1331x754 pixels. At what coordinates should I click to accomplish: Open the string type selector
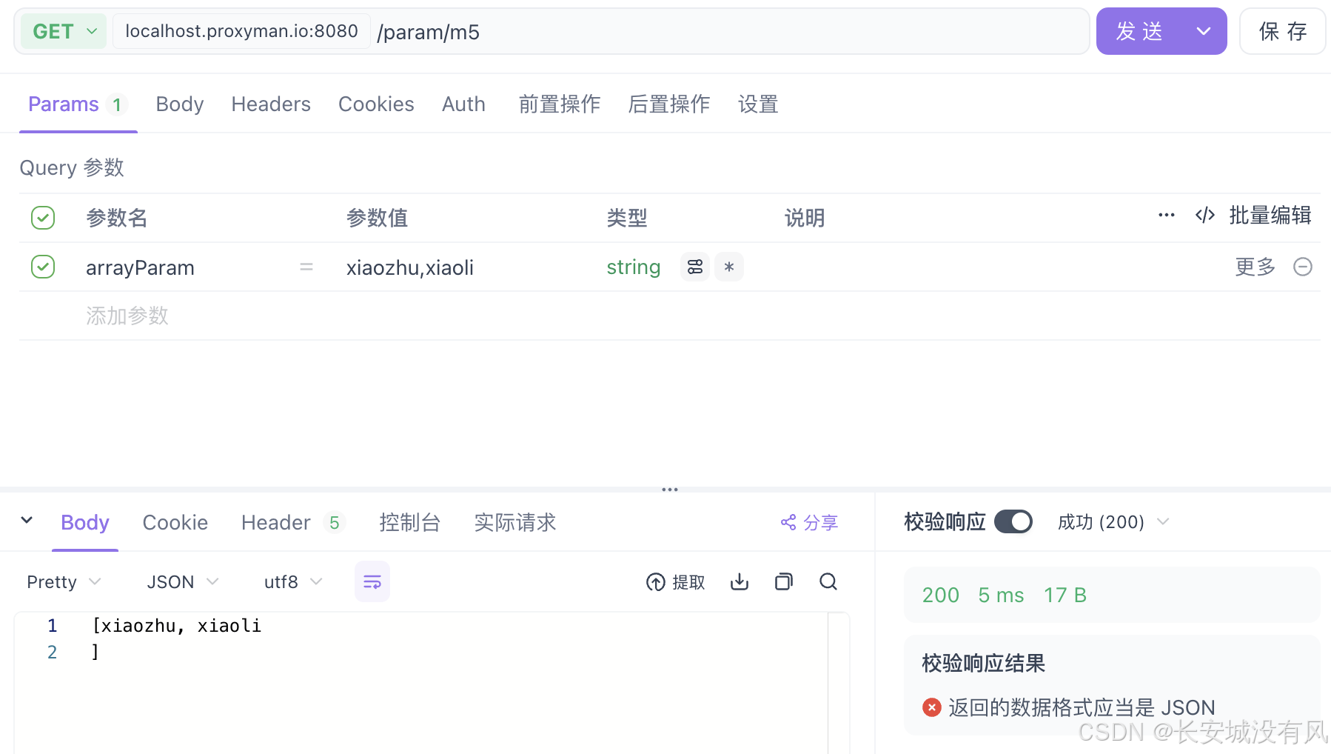tap(633, 267)
